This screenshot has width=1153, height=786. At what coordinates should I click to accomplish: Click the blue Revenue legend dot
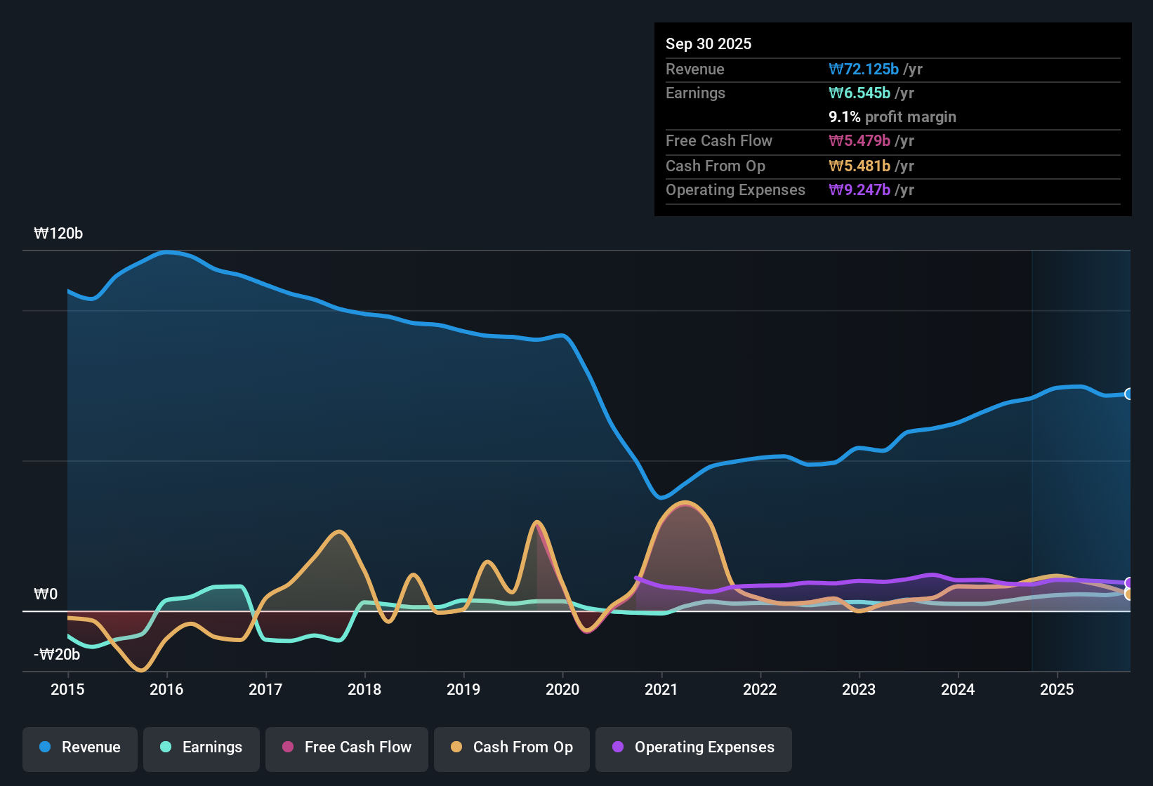[44, 747]
